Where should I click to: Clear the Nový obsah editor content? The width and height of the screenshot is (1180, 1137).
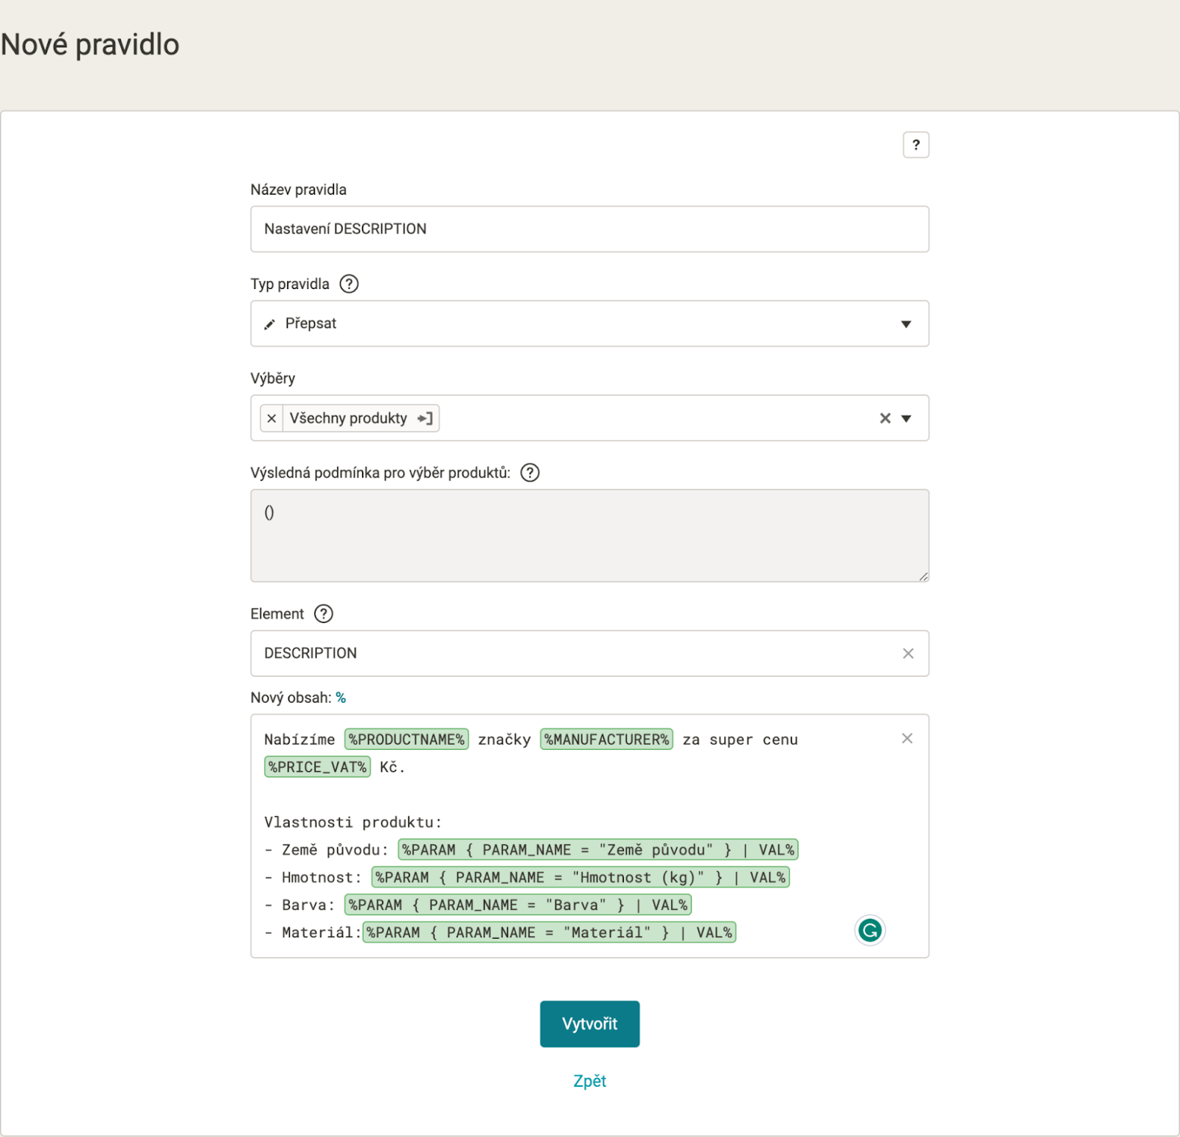tap(907, 738)
